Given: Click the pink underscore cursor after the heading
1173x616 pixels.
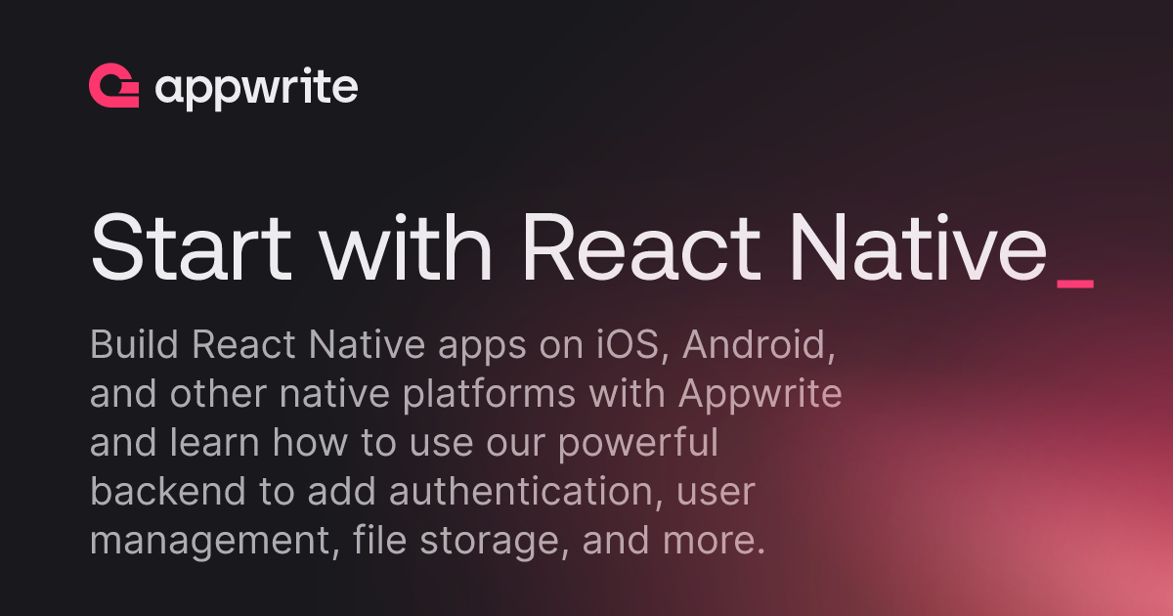Looking at the screenshot, I should (x=1075, y=283).
